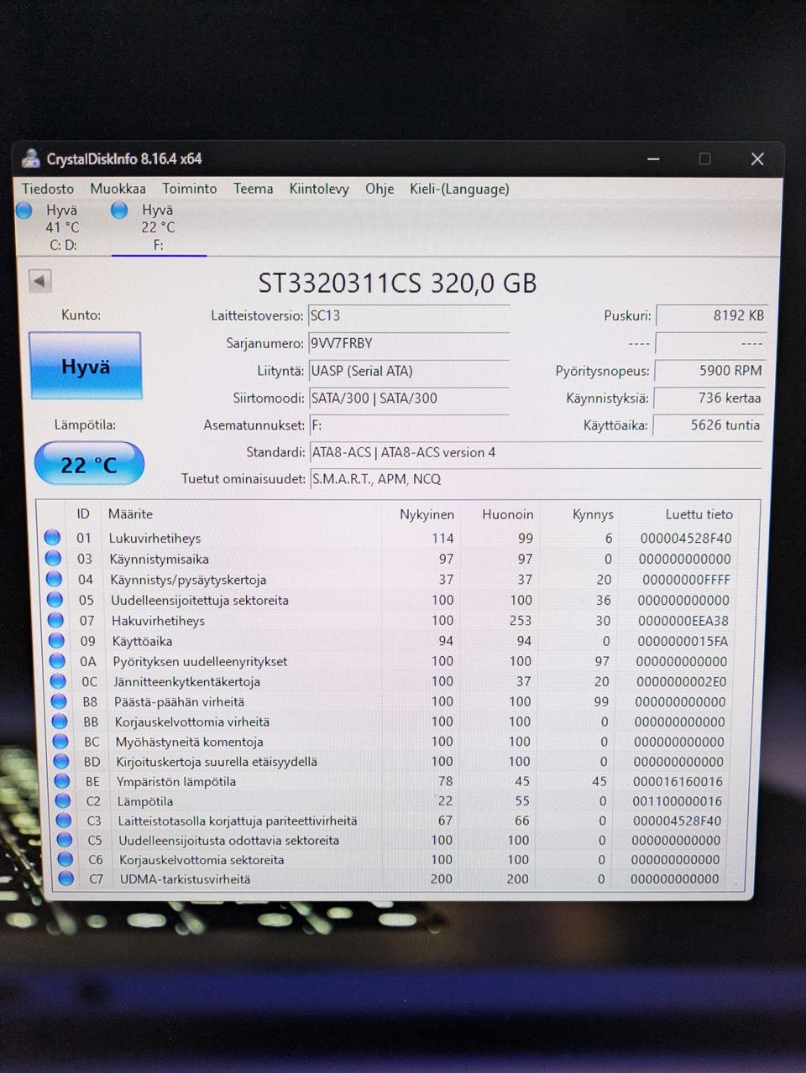Image resolution: width=806 pixels, height=1073 pixels.
Task: Click the previous disk arrow button
Action: pos(39,280)
